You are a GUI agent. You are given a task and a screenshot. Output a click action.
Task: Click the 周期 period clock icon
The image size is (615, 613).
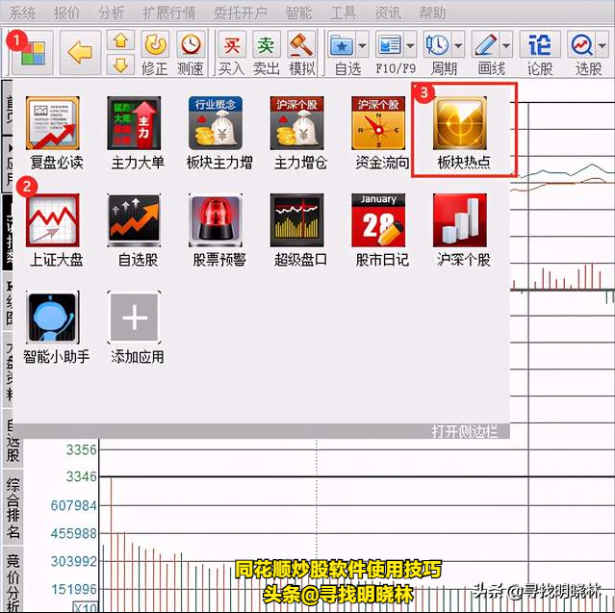[x=437, y=44]
